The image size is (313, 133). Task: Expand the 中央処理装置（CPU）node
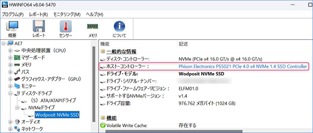10,51
